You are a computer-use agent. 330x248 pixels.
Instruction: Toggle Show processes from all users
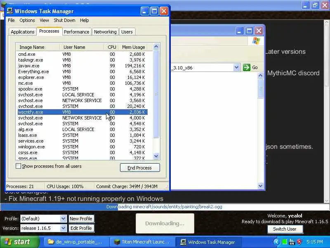click(x=18, y=166)
